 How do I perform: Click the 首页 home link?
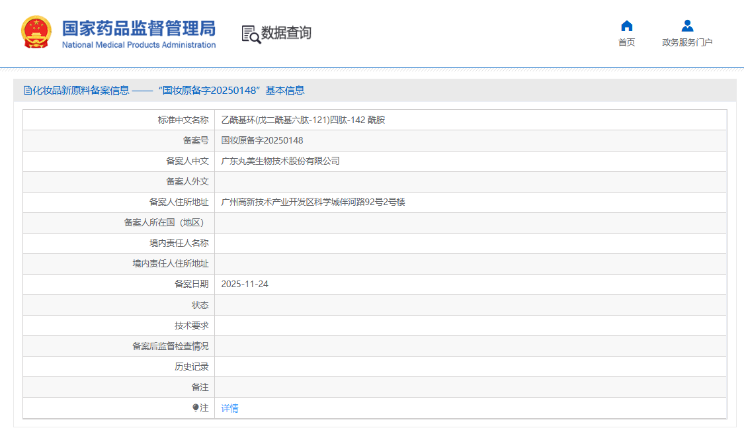click(626, 41)
